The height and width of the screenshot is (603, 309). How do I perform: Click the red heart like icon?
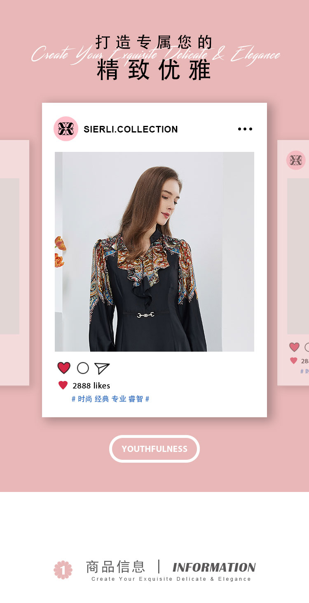coord(64,368)
